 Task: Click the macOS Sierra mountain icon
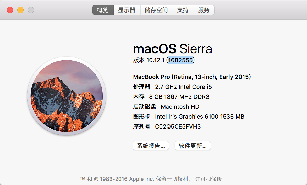click(67, 96)
